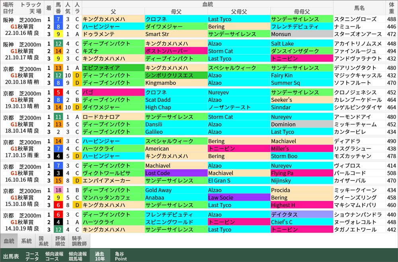Image resolution: width=398 pixels, height=262 pixels.
Task: Open the 評価順位 tab
Action: 60,241
